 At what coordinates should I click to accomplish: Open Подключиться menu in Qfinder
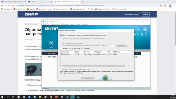coord(55,24)
